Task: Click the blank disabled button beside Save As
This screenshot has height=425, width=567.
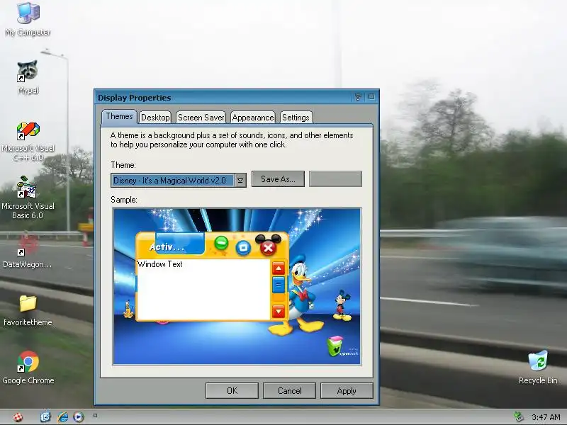Action: click(335, 179)
